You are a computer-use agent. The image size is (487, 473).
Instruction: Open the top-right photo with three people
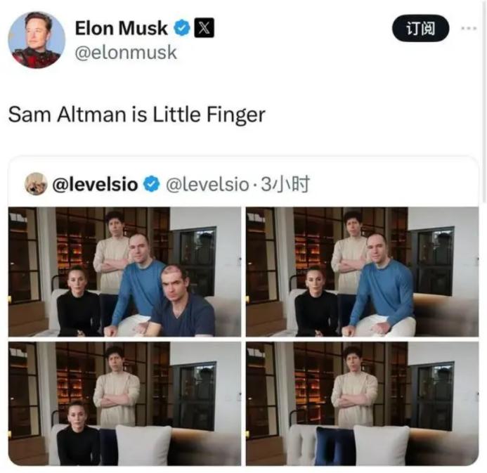[x=361, y=272]
